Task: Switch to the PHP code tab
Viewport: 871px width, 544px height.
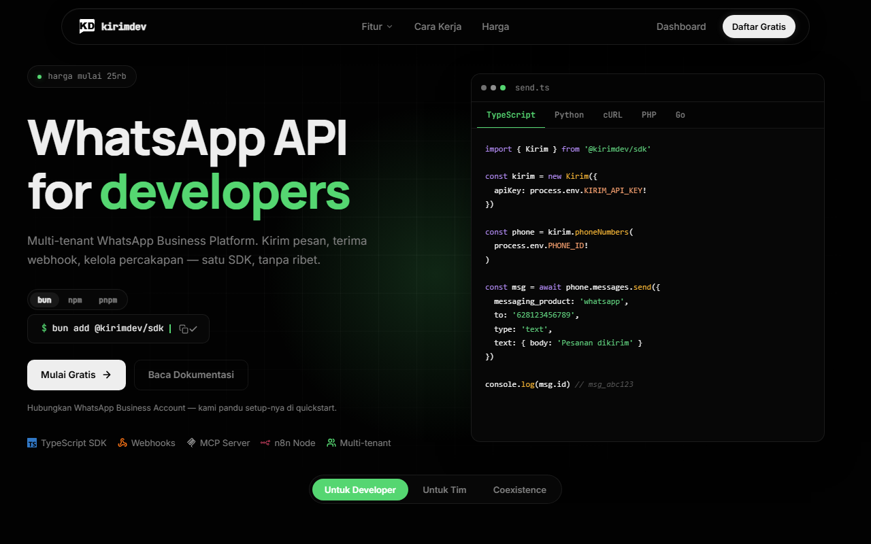Action: (649, 115)
